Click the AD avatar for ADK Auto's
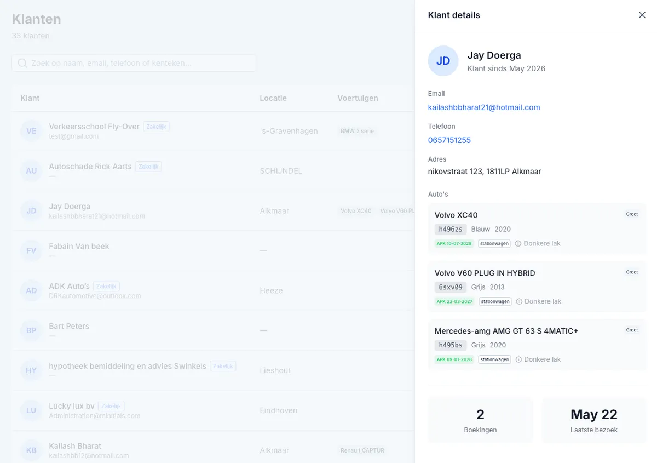Viewport: 657px width, 463px height. coord(31,290)
